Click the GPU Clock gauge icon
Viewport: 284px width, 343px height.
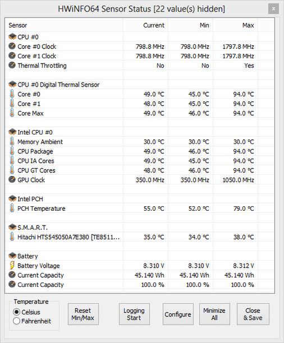(12, 179)
